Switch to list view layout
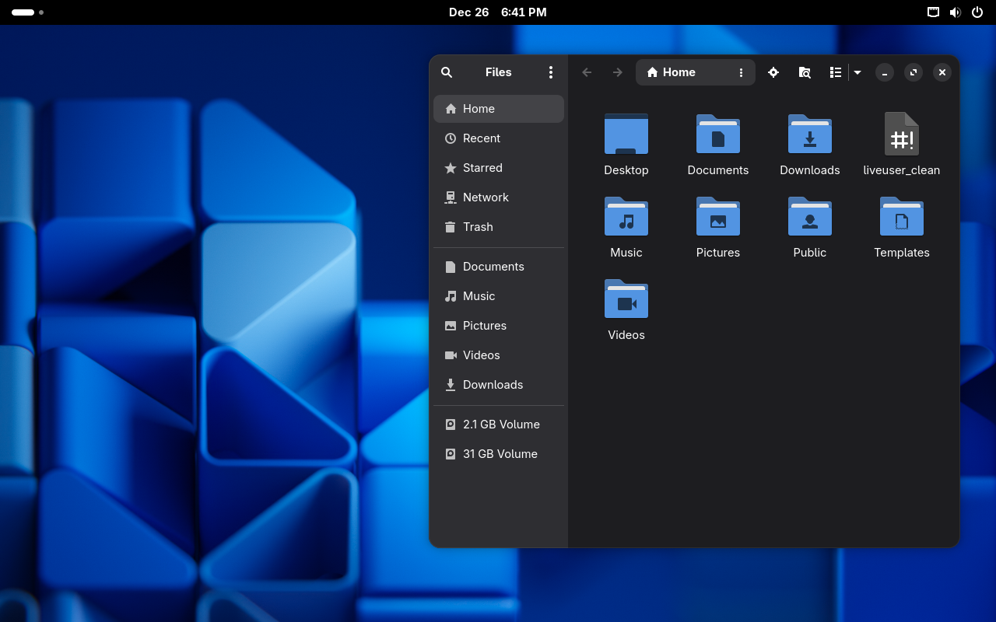Screen dimensions: 996x622 pyautogui.click(x=835, y=72)
